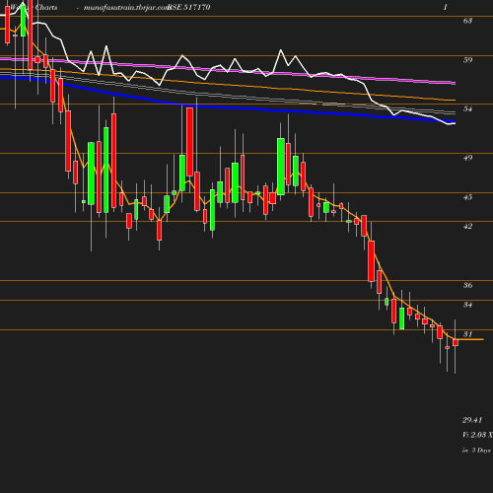The width and height of the screenshot is (493, 493).
Task: Click the 63 price axis label
Action: pos(467,21)
